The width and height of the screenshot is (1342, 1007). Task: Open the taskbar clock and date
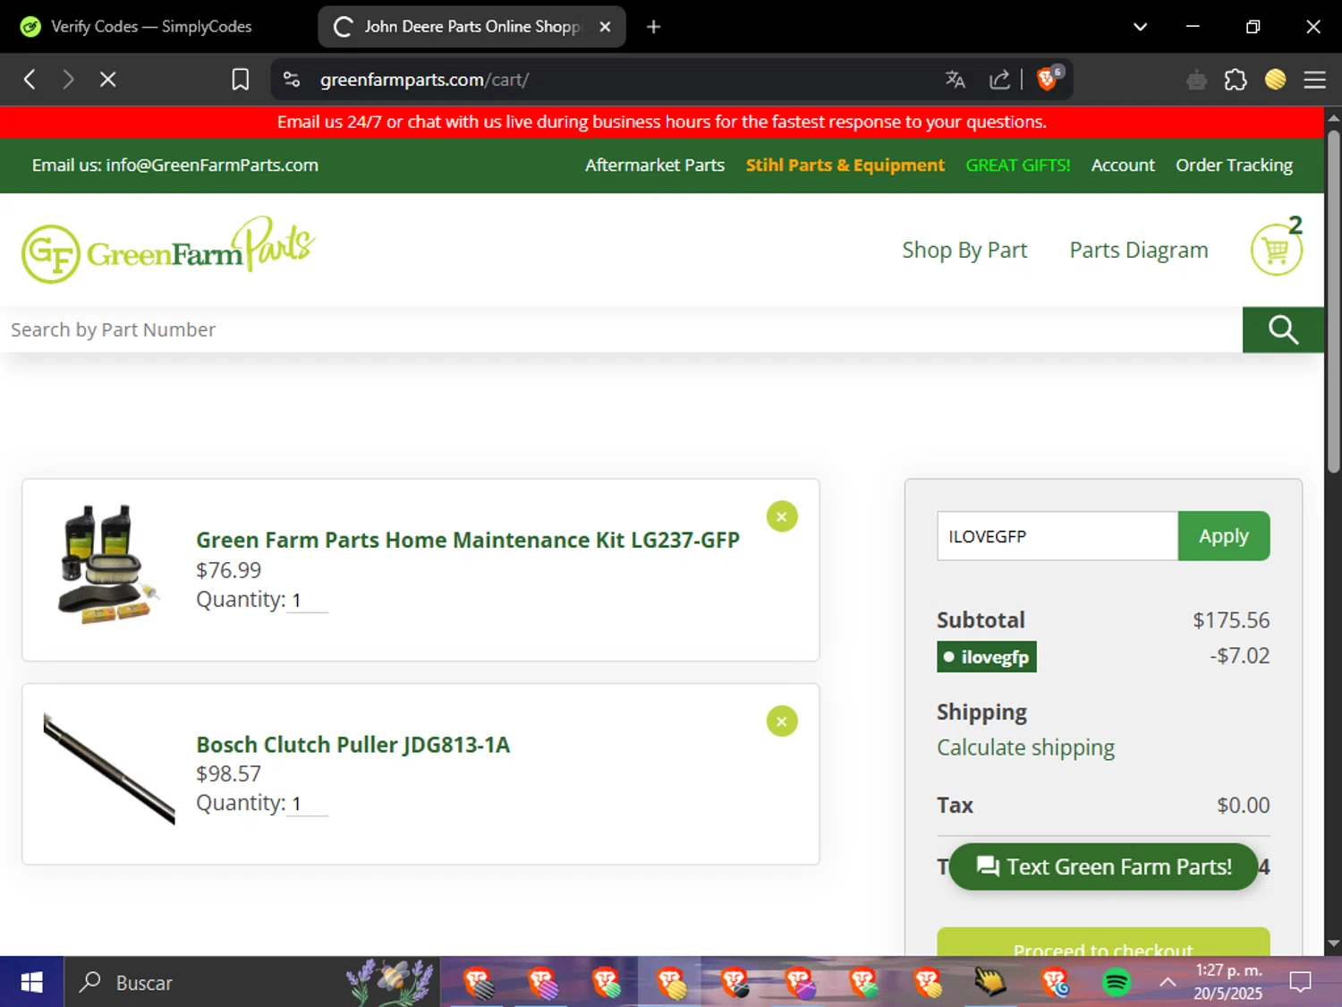point(1228,982)
